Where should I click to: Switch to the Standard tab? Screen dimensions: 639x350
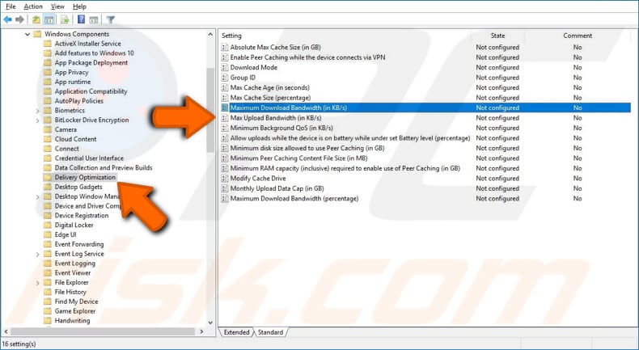coord(270,332)
